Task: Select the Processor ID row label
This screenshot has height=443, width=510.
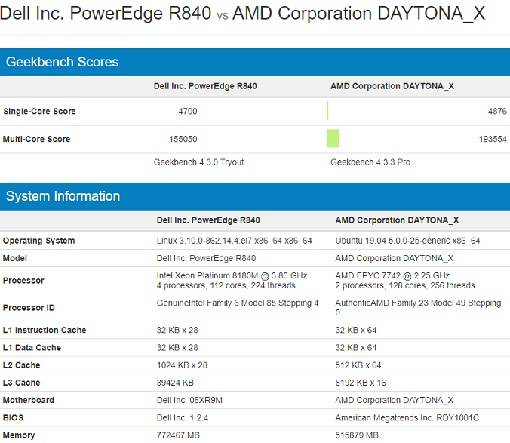Action: click(x=29, y=308)
